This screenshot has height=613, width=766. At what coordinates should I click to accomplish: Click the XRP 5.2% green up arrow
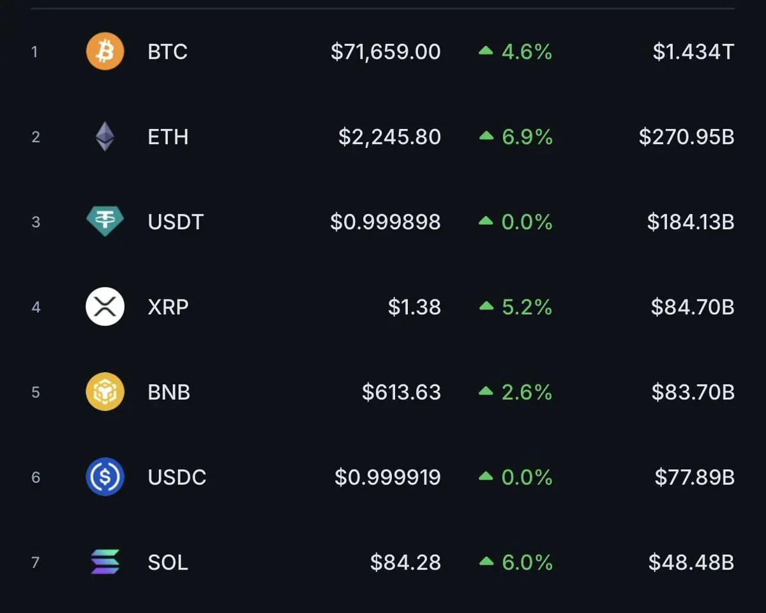[486, 307]
